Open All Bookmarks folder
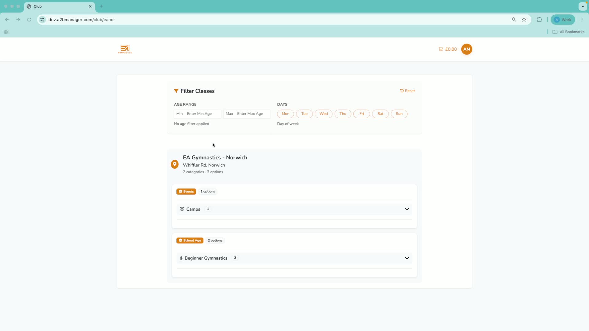The width and height of the screenshot is (589, 331). (x=568, y=32)
